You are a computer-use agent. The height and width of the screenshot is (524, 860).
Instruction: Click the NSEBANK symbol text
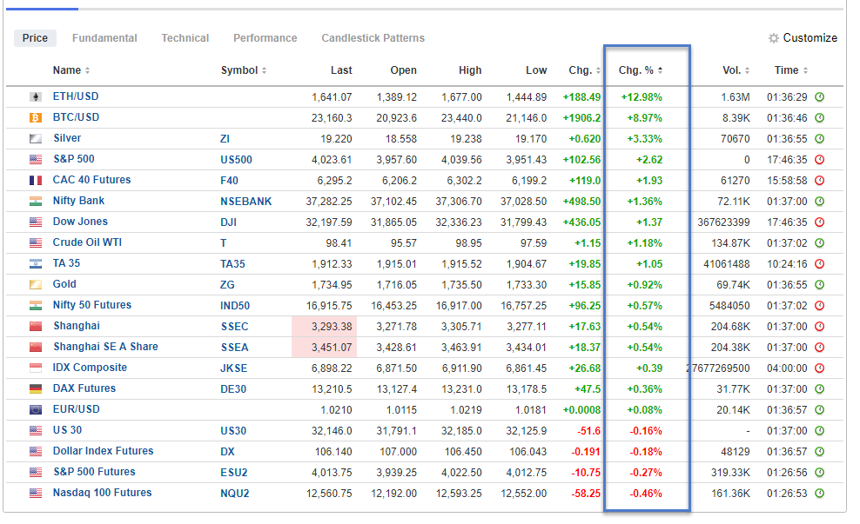pyautogui.click(x=245, y=202)
